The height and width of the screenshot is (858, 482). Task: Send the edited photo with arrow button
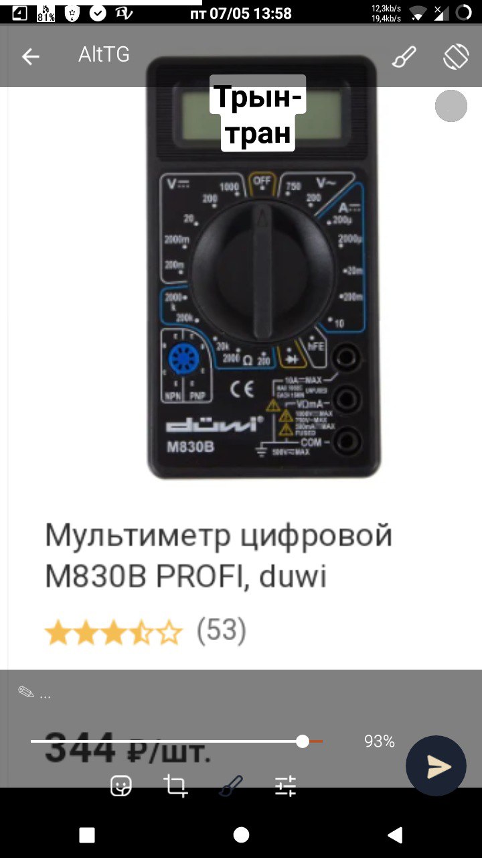pos(436,766)
